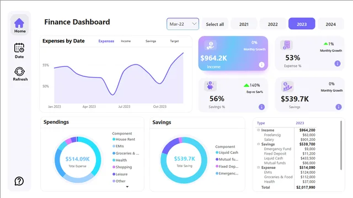This screenshot has width=353, height=198.
Task: Open the help question mark icon
Action: pos(19,181)
